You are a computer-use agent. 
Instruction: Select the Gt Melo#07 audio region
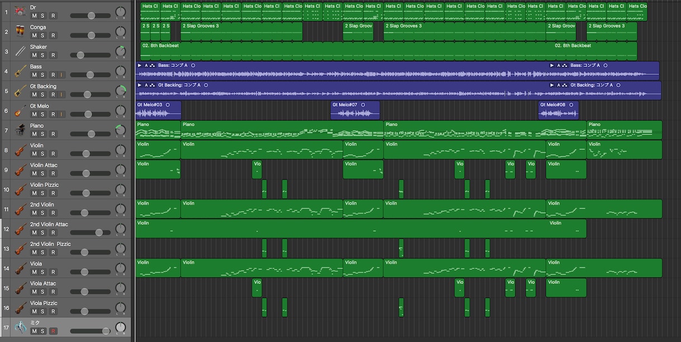tap(355, 110)
